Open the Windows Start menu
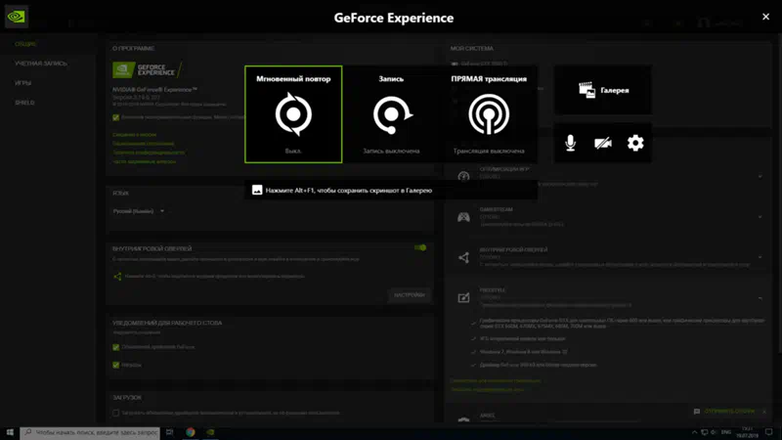This screenshot has height=440, width=782. [x=10, y=432]
